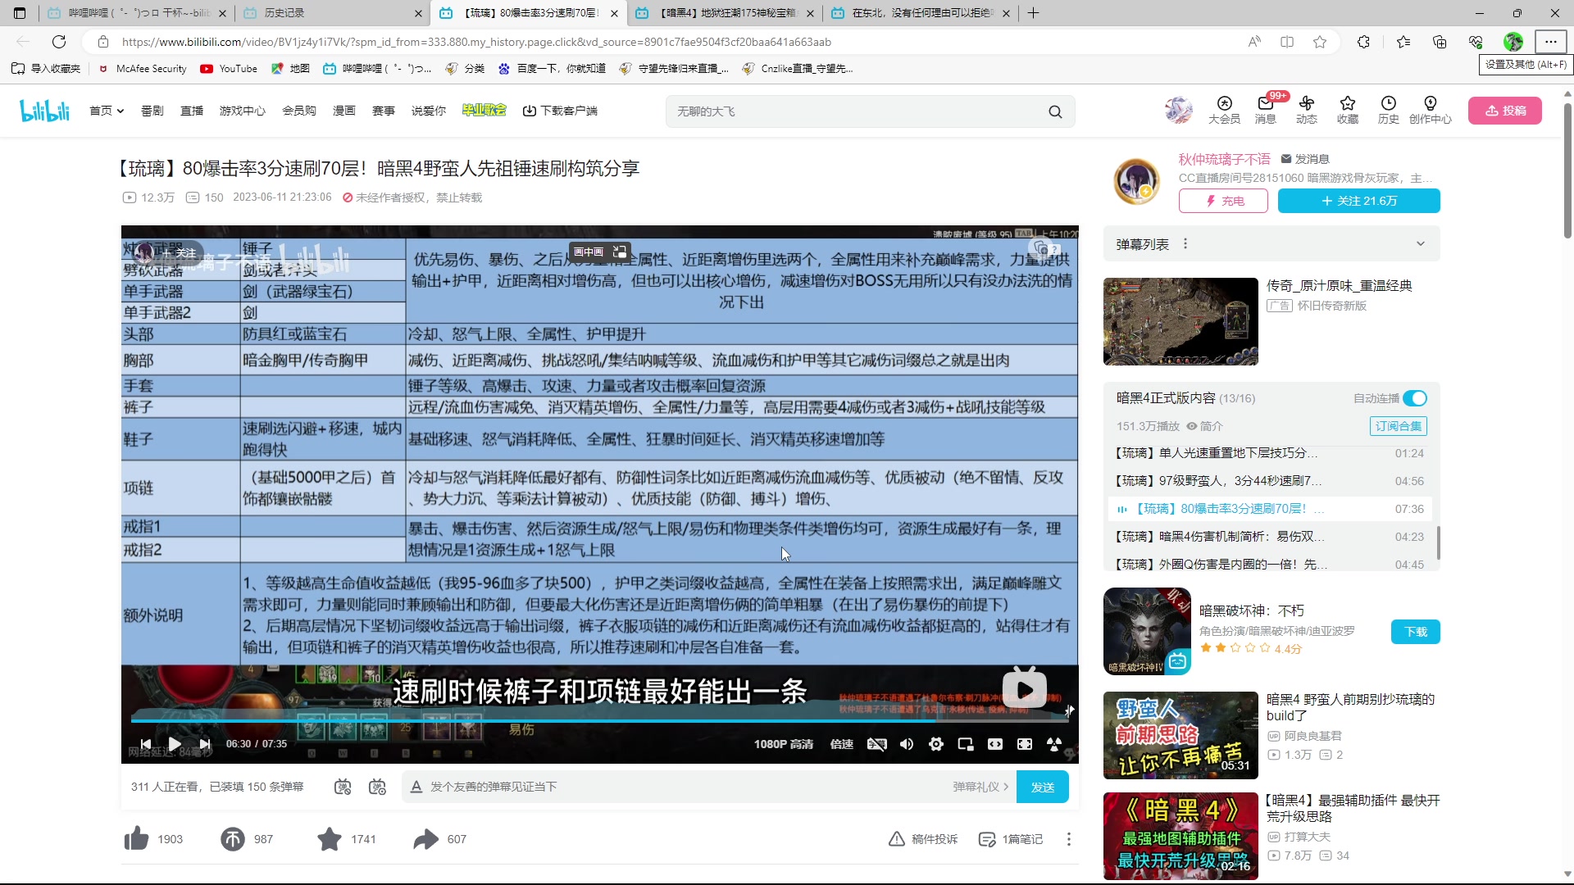Open the 游戏中心 menu item

coord(242,110)
